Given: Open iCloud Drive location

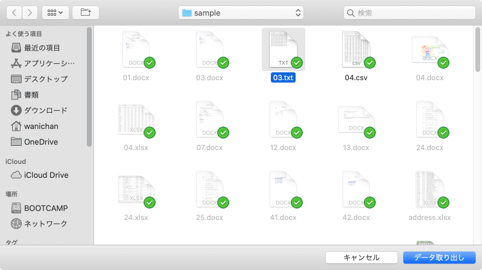Looking at the screenshot, I should point(40,175).
